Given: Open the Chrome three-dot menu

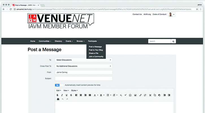Looking at the screenshot, I should (x=201, y=9).
